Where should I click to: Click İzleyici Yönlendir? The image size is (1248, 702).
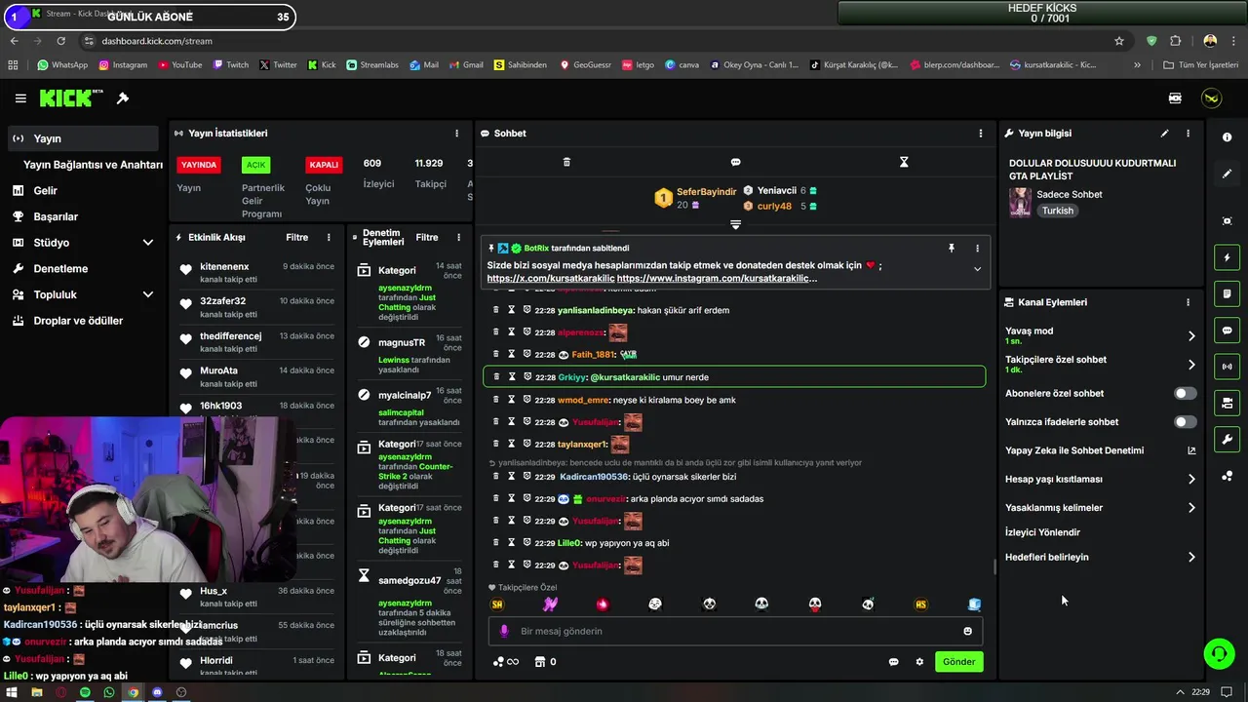tap(1042, 532)
